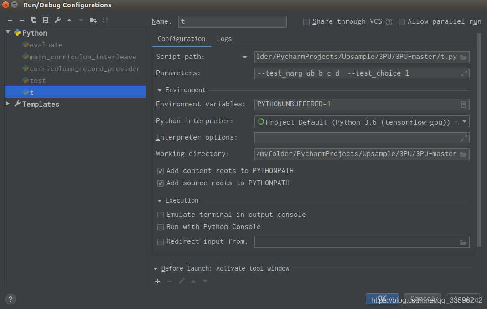Click OK button

tap(382, 299)
